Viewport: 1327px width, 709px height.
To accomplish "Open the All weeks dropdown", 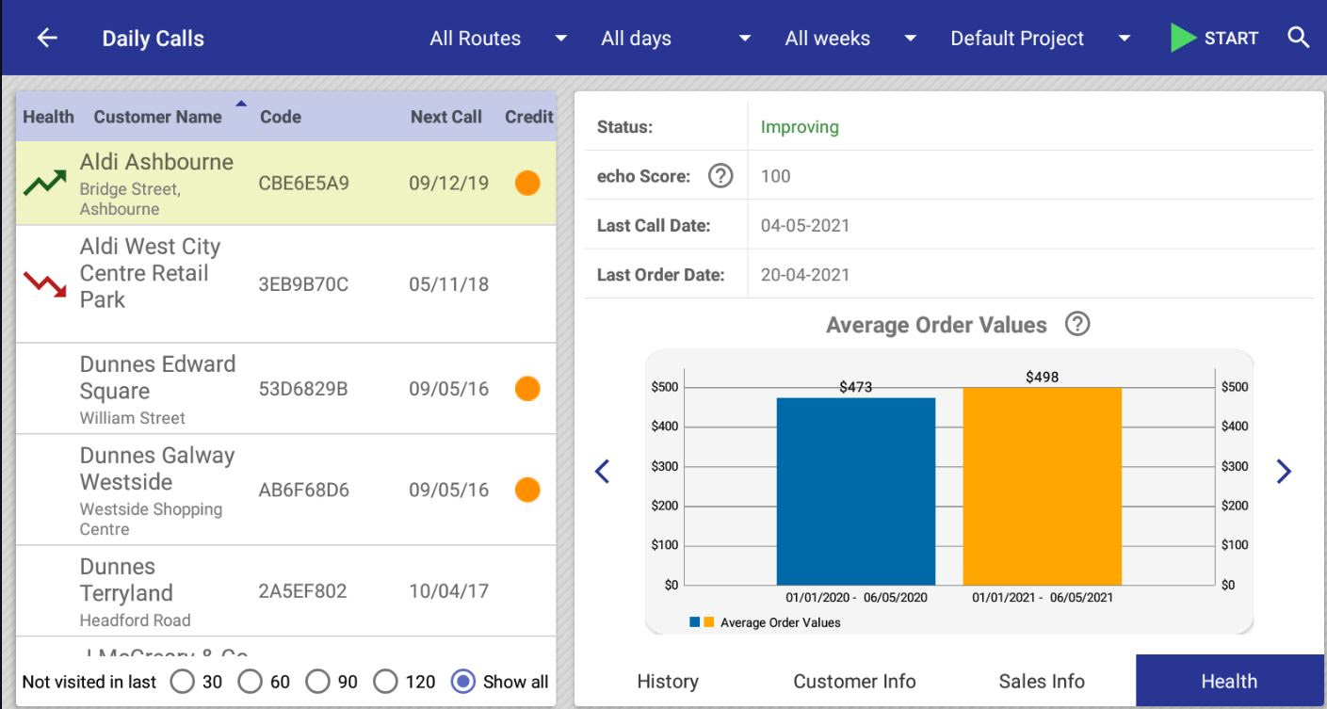I will 850,39.
